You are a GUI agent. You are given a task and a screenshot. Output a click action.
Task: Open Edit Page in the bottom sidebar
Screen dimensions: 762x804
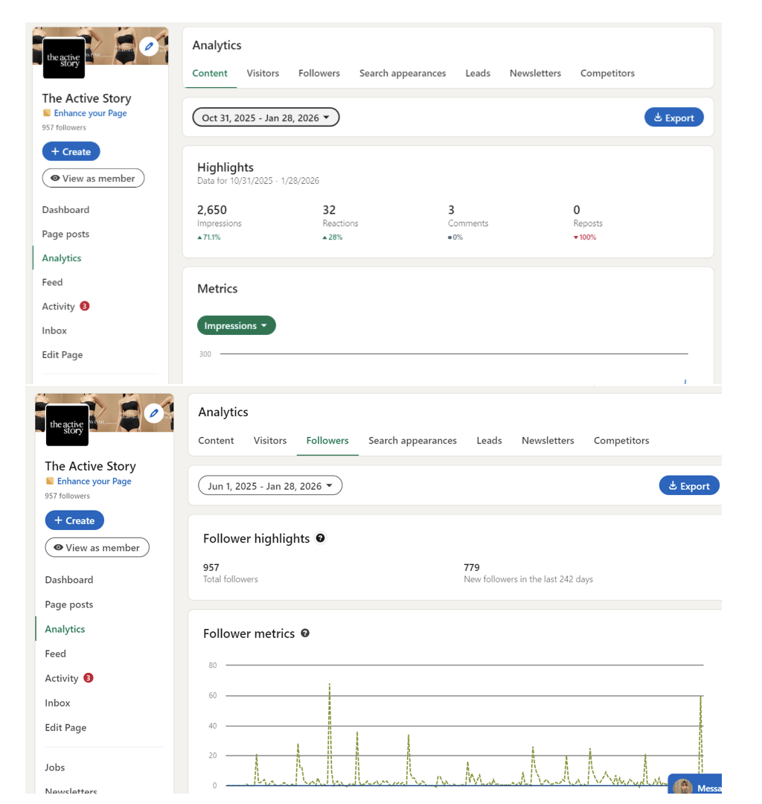point(65,727)
